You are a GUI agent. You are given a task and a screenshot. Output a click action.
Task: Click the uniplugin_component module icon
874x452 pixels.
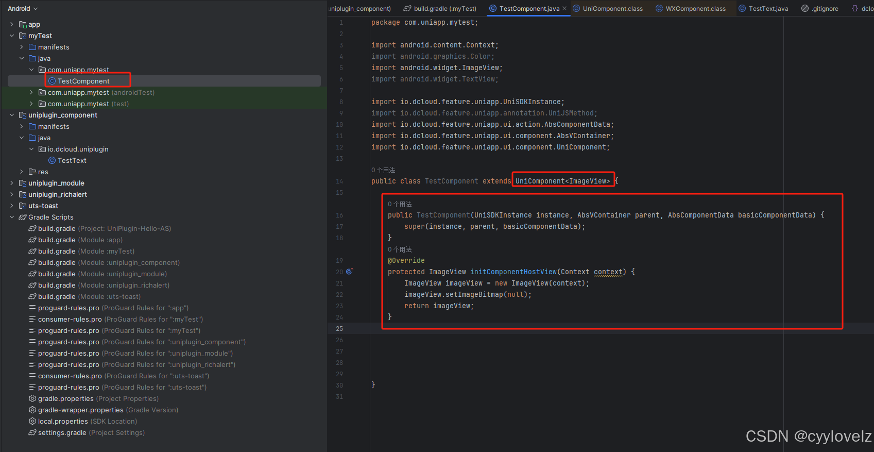click(x=23, y=115)
